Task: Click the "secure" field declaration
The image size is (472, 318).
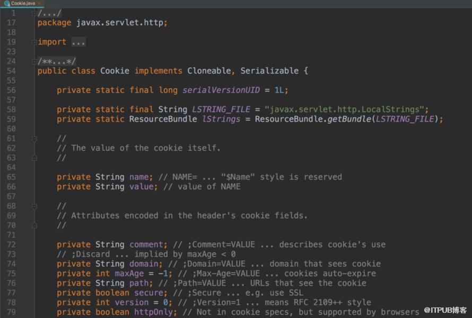Action: pos(148,293)
